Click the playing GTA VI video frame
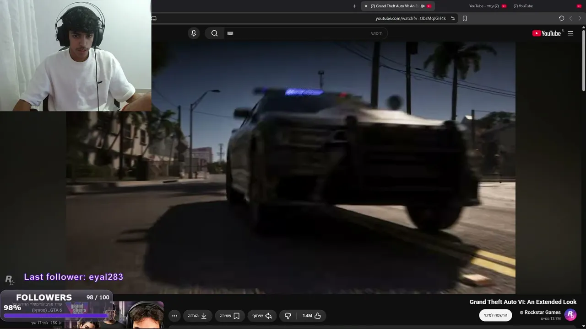Viewport: 586px width, 329px height. click(x=291, y=168)
